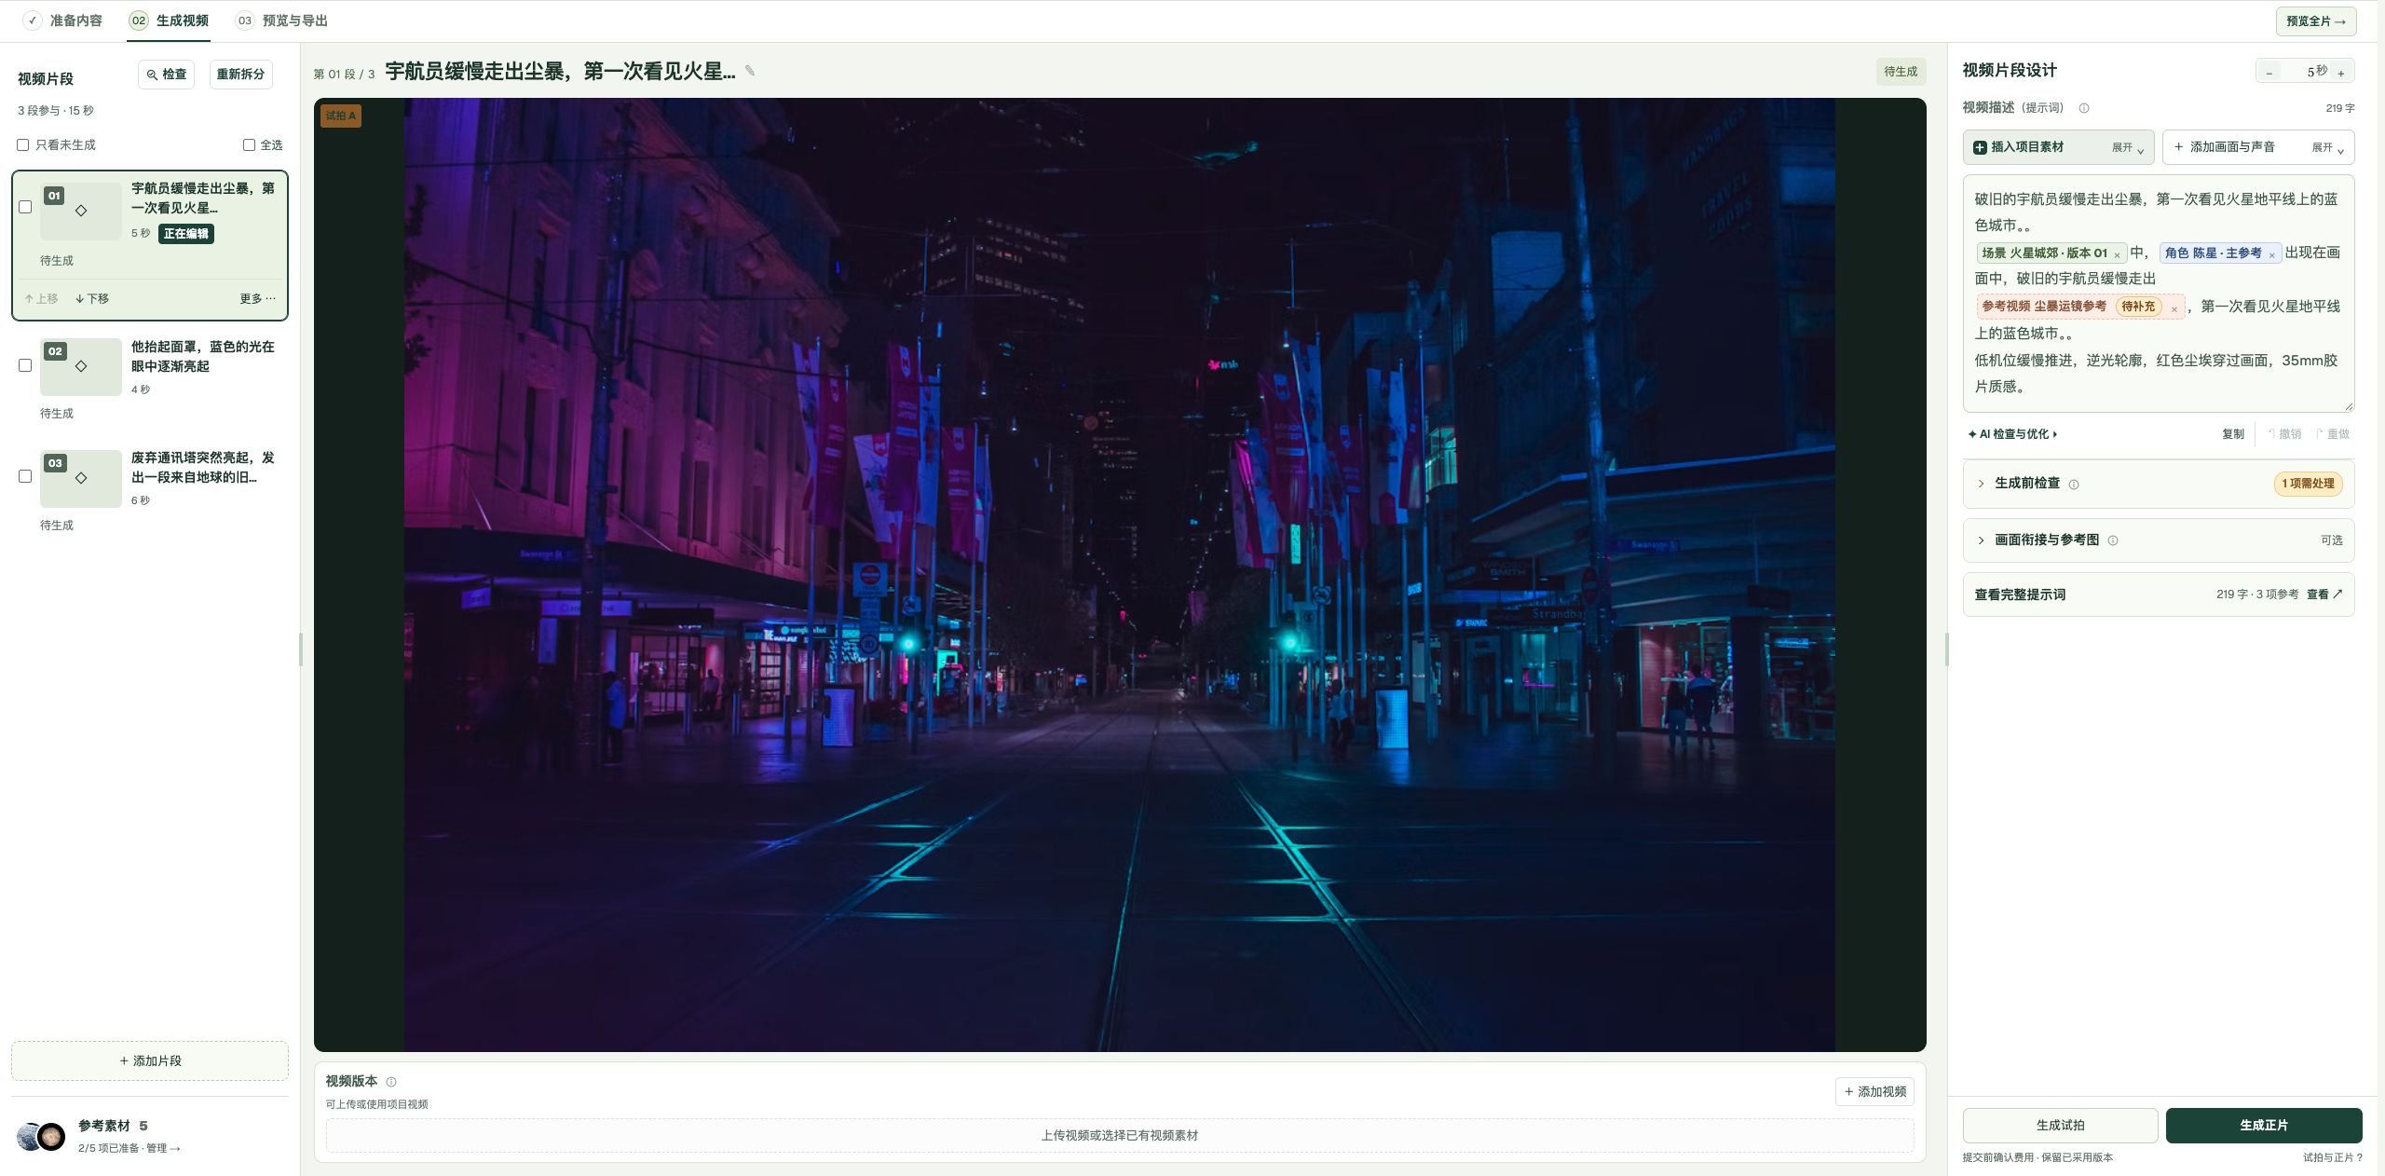Decrease segment duration with minus button
The width and height of the screenshot is (2385, 1176).
point(2269,73)
